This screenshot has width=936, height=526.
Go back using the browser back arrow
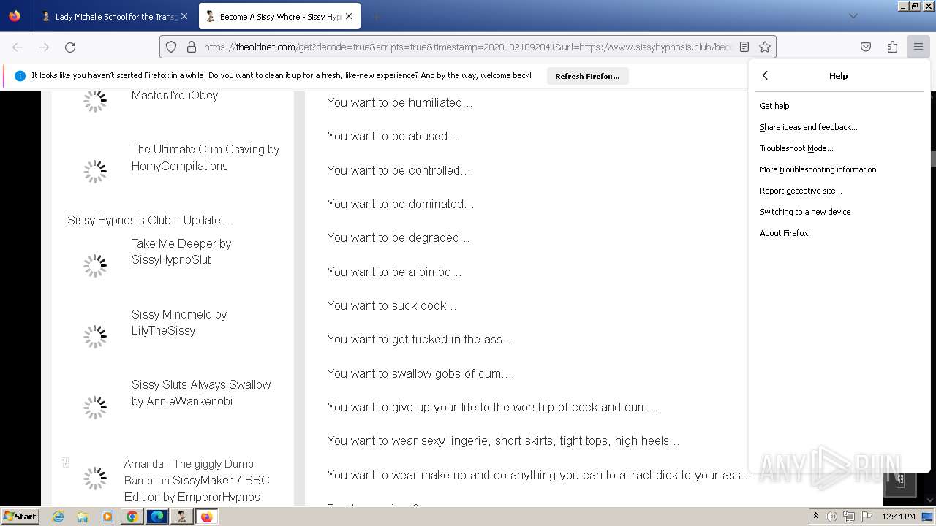[x=18, y=47]
